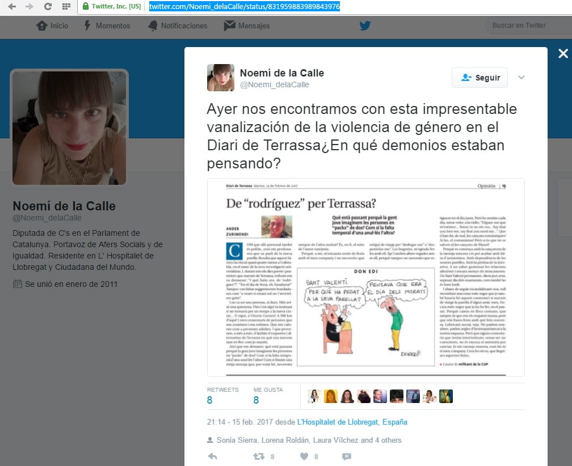Open the last liker avatar in row

pos(446,396)
